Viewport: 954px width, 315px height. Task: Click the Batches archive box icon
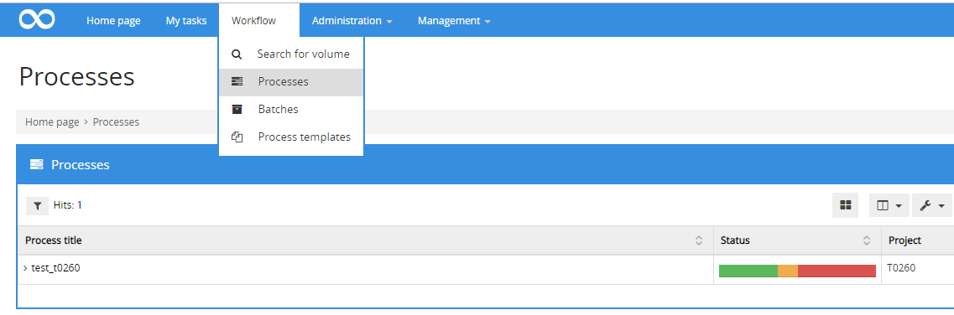tap(237, 109)
